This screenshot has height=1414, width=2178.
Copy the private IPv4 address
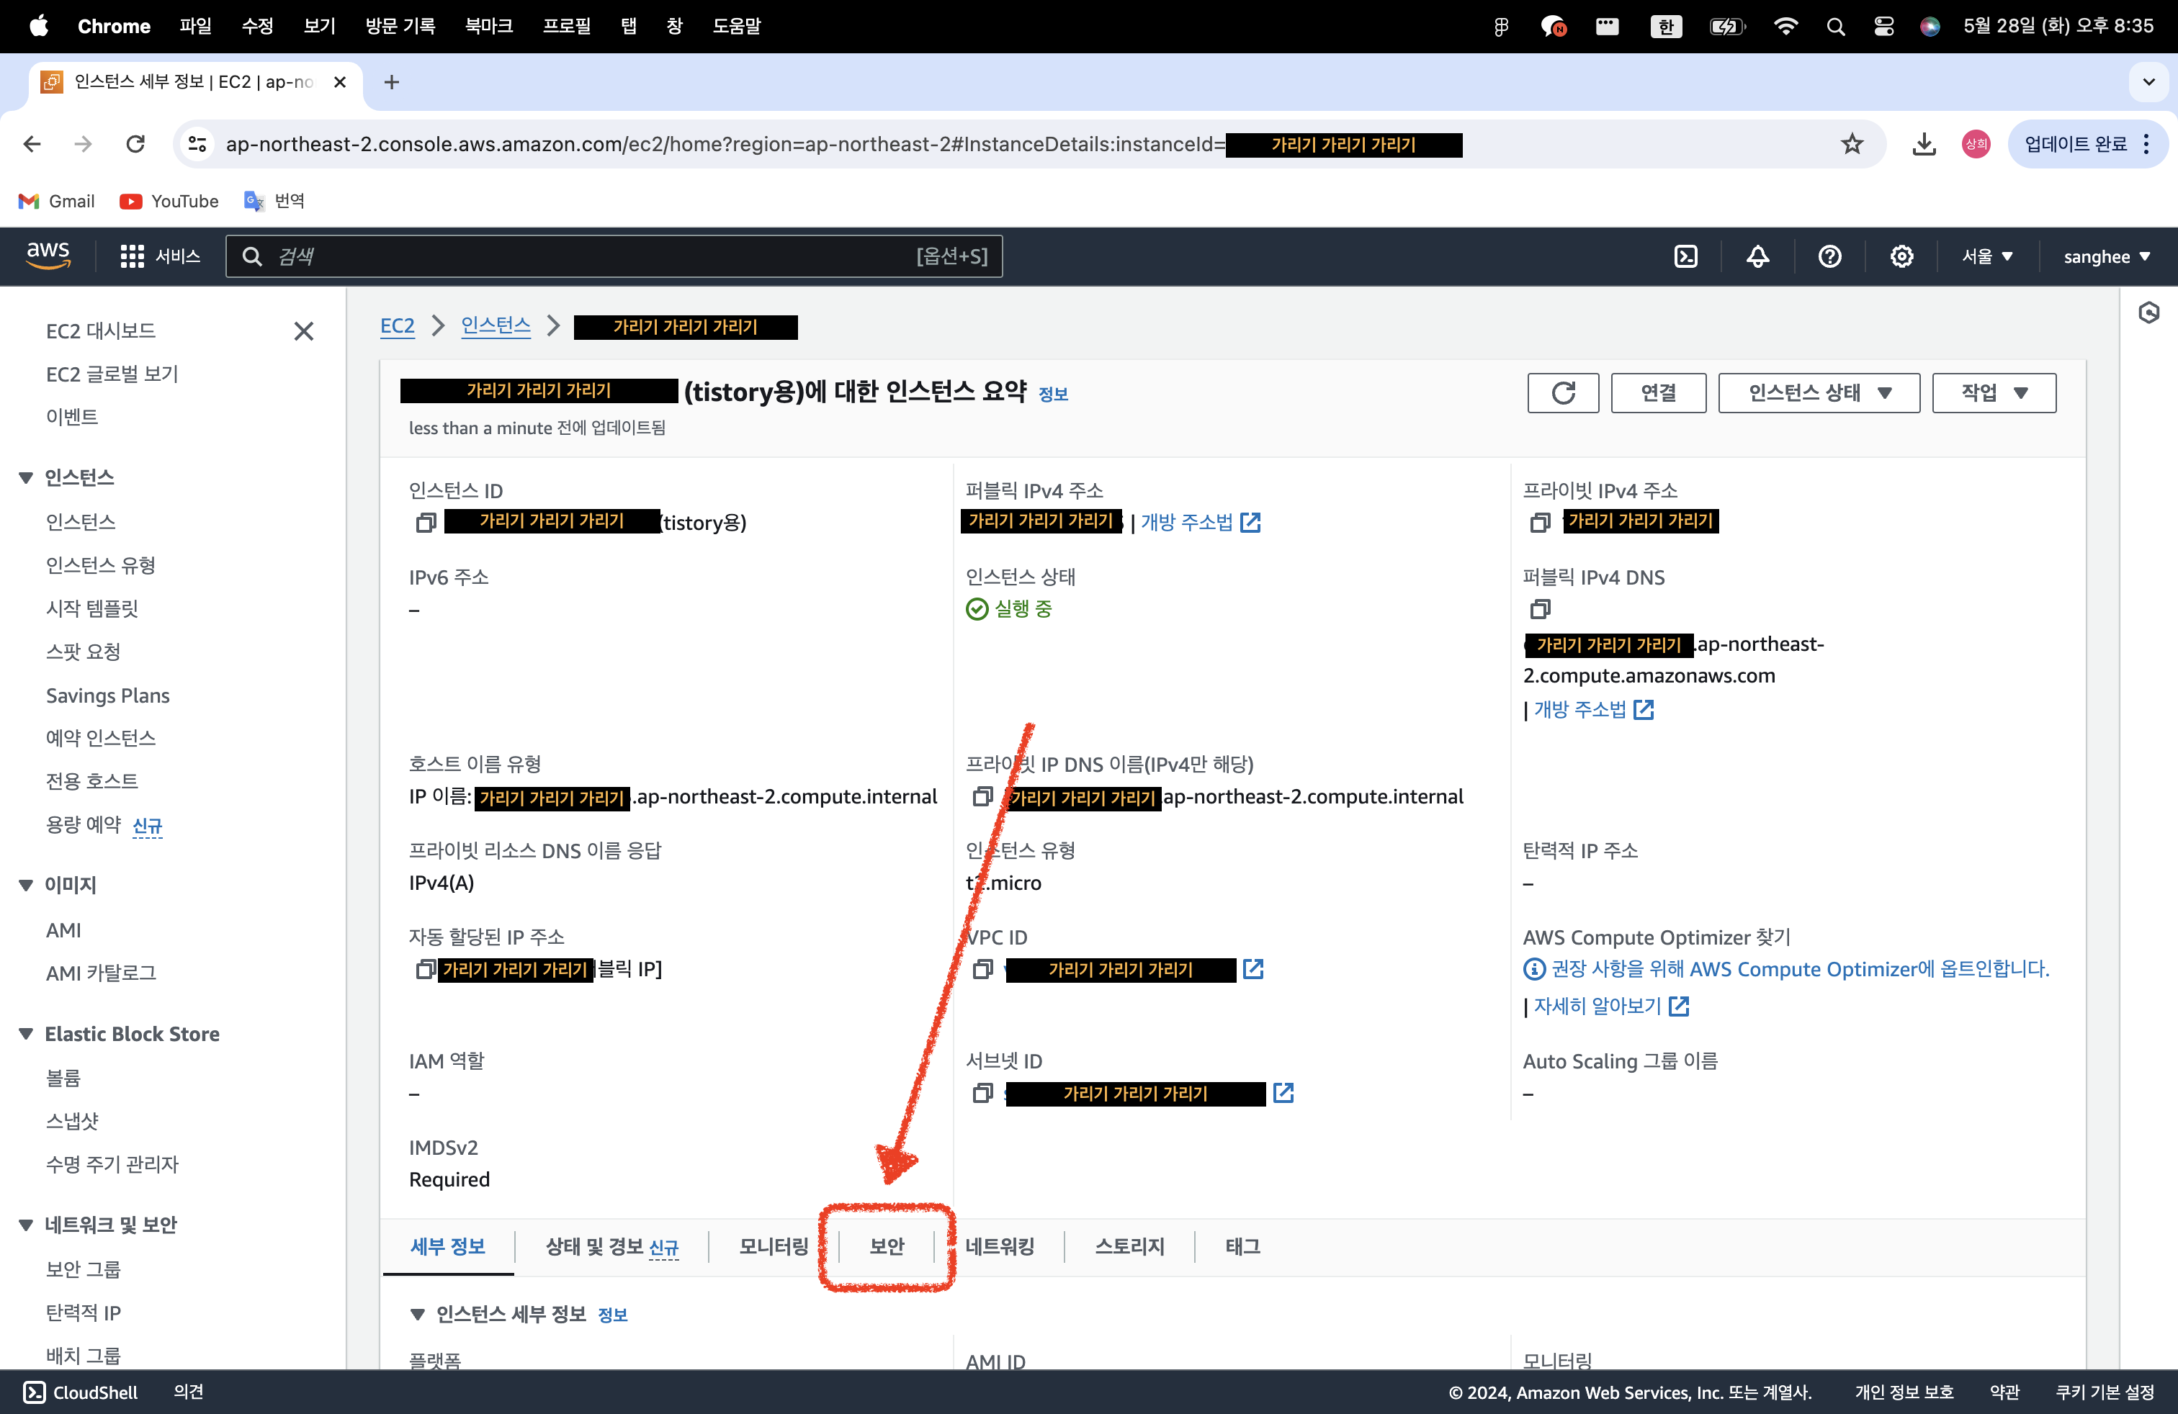coord(1539,522)
